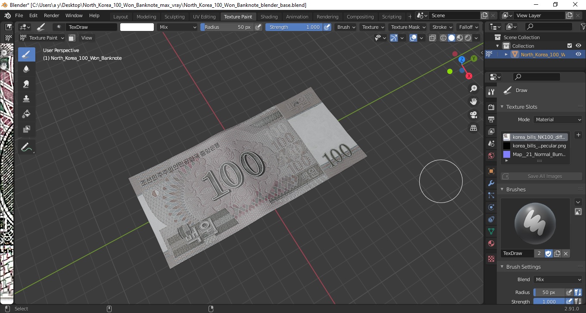Toggle X-ray display in viewport header

(433, 38)
